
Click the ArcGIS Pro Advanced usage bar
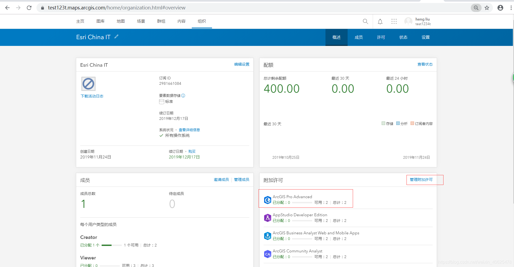(302, 202)
